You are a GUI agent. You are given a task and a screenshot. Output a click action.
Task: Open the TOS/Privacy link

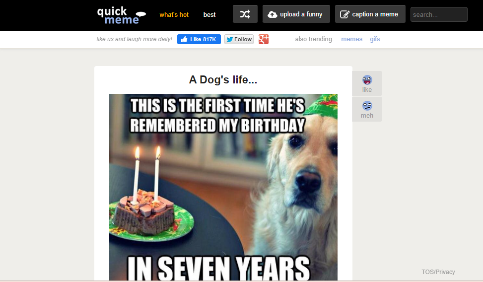438,272
